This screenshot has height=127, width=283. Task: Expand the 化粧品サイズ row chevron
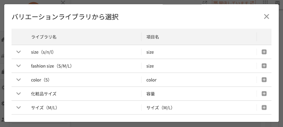(x=19, y=94)
